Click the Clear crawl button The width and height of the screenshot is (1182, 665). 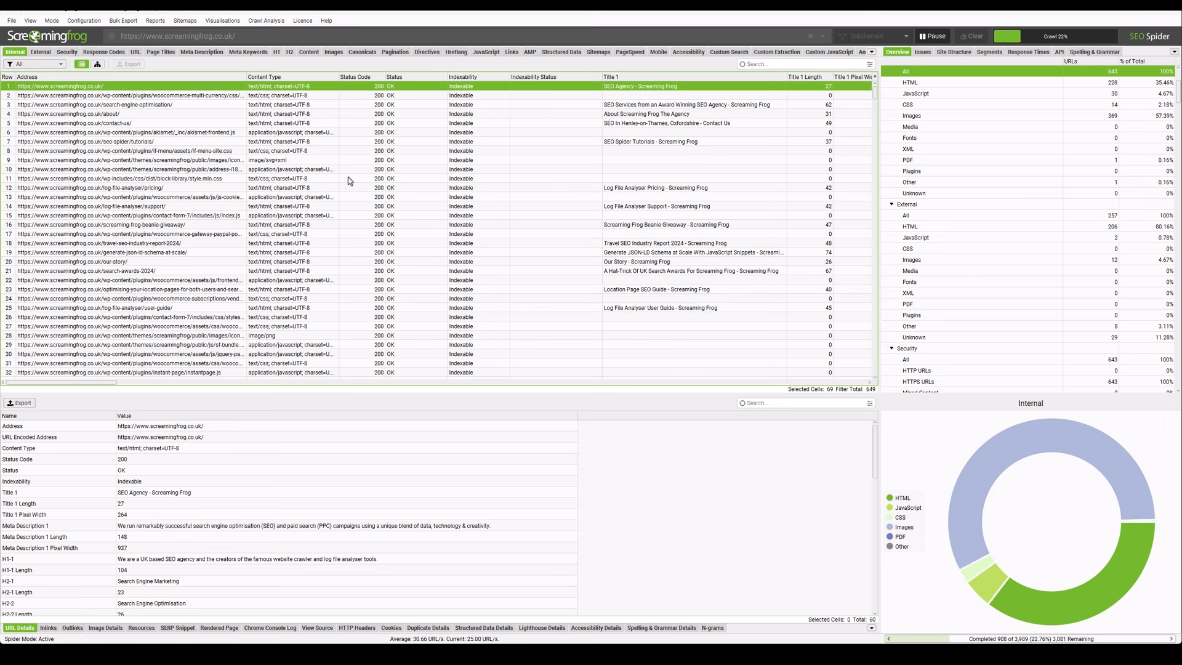coord(971,36)
